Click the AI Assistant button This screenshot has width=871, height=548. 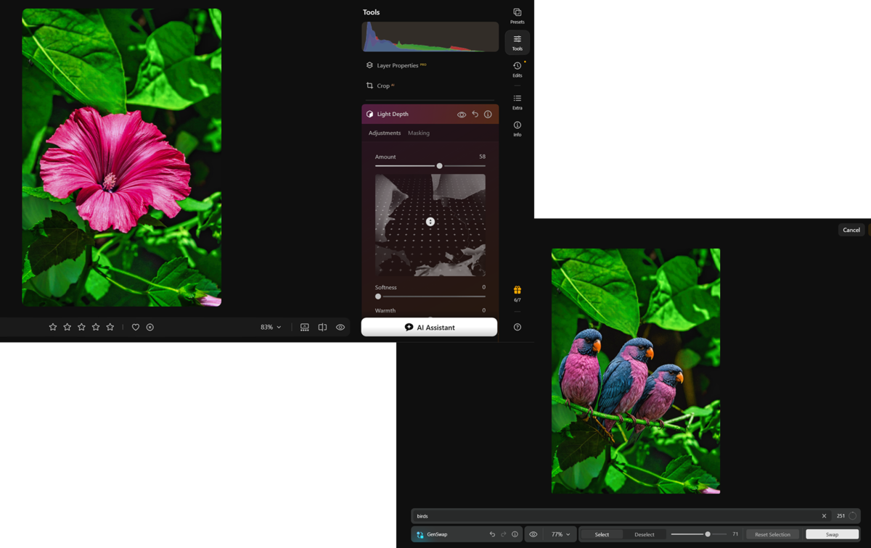click(x=429, y=327)
